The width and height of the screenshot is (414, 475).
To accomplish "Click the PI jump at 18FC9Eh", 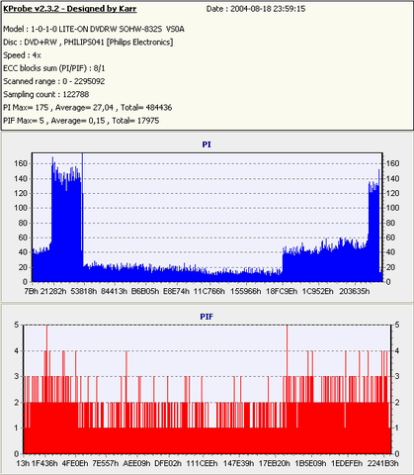I will point(283,260).
